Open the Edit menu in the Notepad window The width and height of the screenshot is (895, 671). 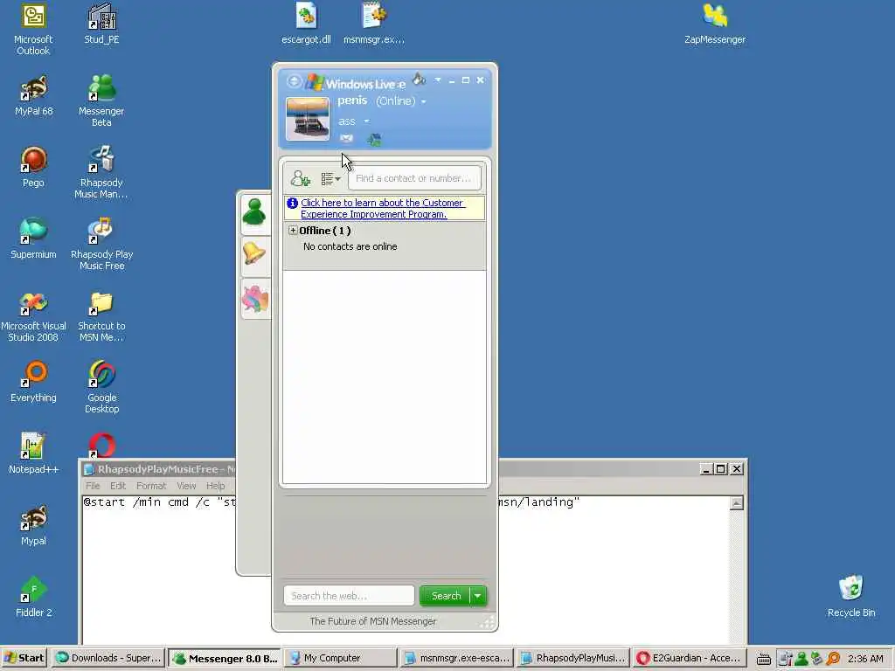(118, 486)
